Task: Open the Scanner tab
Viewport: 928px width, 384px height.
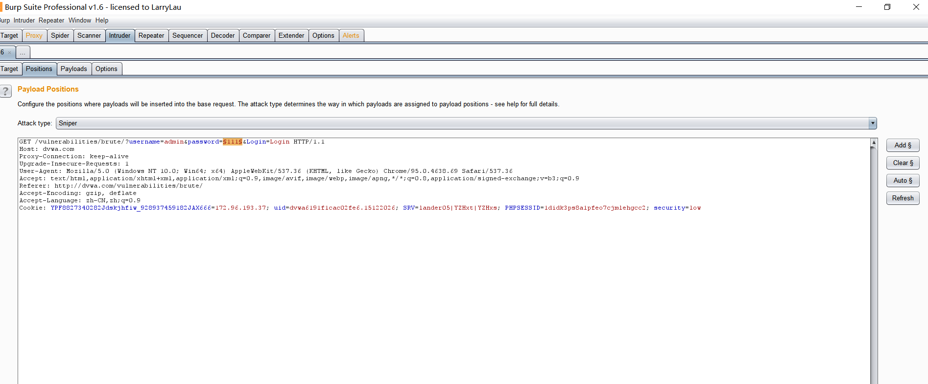Action: [x=89, y=35]
